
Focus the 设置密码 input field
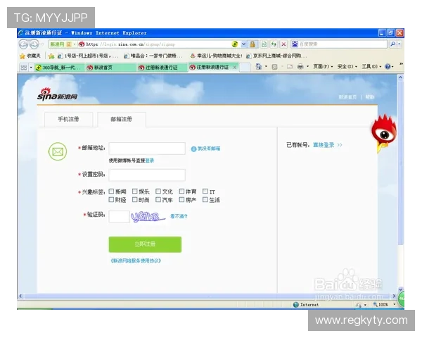pyautogui.click(x=147, y=175)
